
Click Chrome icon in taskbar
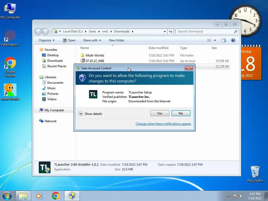pyautogui.click(x=55, y=196)
